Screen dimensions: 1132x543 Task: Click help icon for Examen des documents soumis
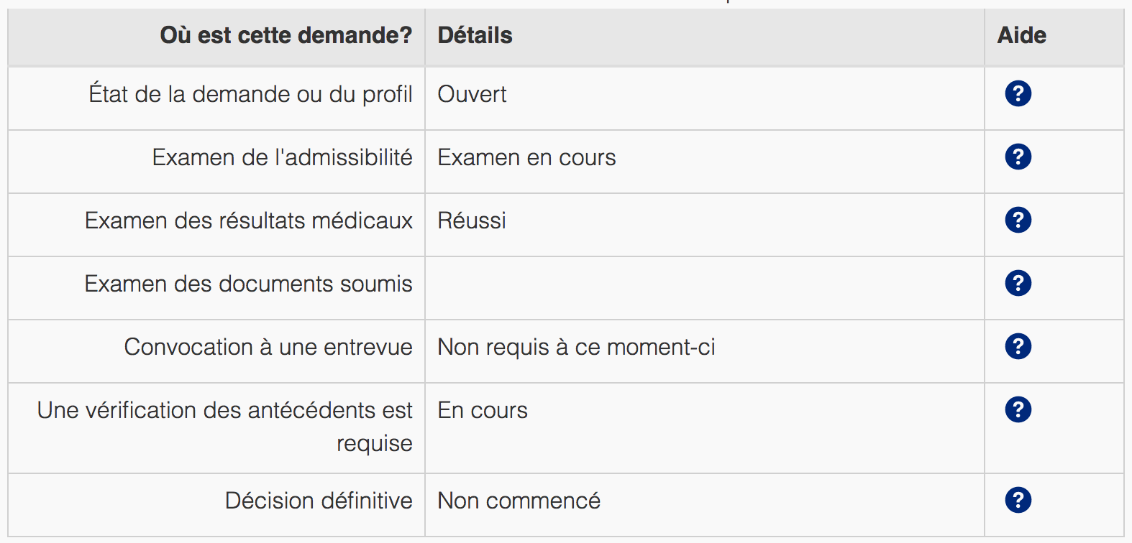click(1018, 283)
